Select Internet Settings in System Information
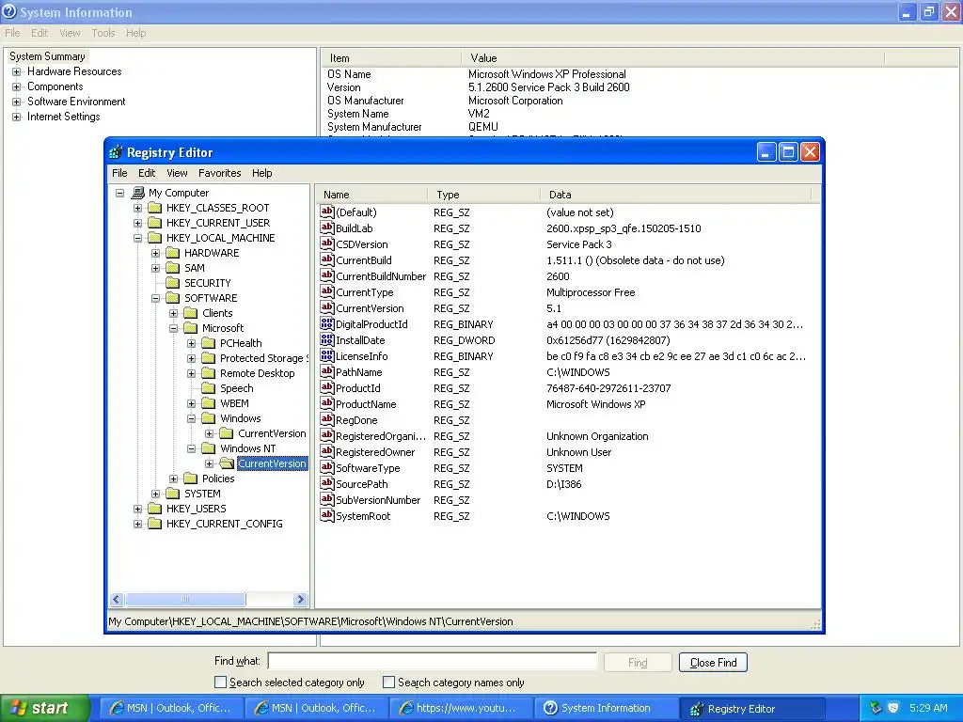The height and width of the screenshot is (722, 963). click(x=63, y=117)
